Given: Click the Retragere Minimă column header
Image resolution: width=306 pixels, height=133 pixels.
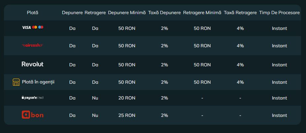Looking at the screenshot, I should 202,12.
